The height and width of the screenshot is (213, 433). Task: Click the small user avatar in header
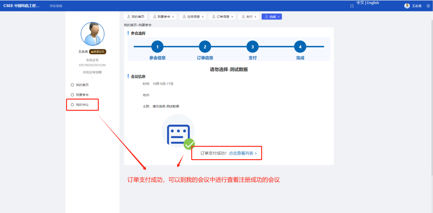pos(407,6)
